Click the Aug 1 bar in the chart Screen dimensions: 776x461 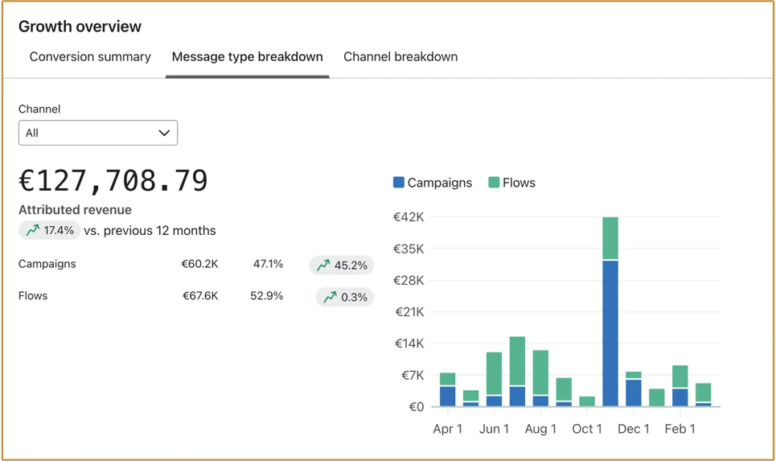click(540, 378)
